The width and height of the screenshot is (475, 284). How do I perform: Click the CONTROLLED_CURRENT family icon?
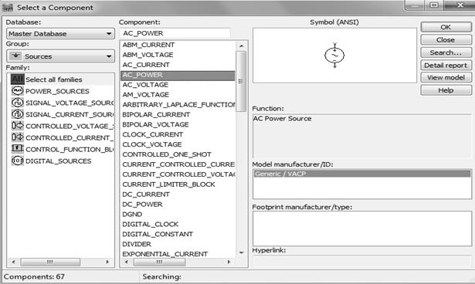click(x=17, y=137)
